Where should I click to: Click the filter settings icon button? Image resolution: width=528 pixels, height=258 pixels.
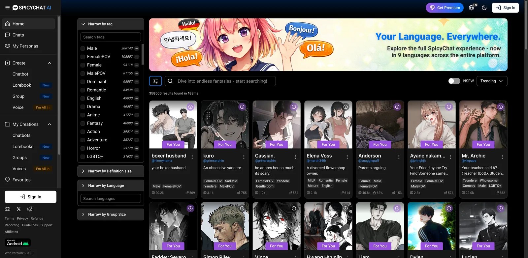[x=155, y=81]
